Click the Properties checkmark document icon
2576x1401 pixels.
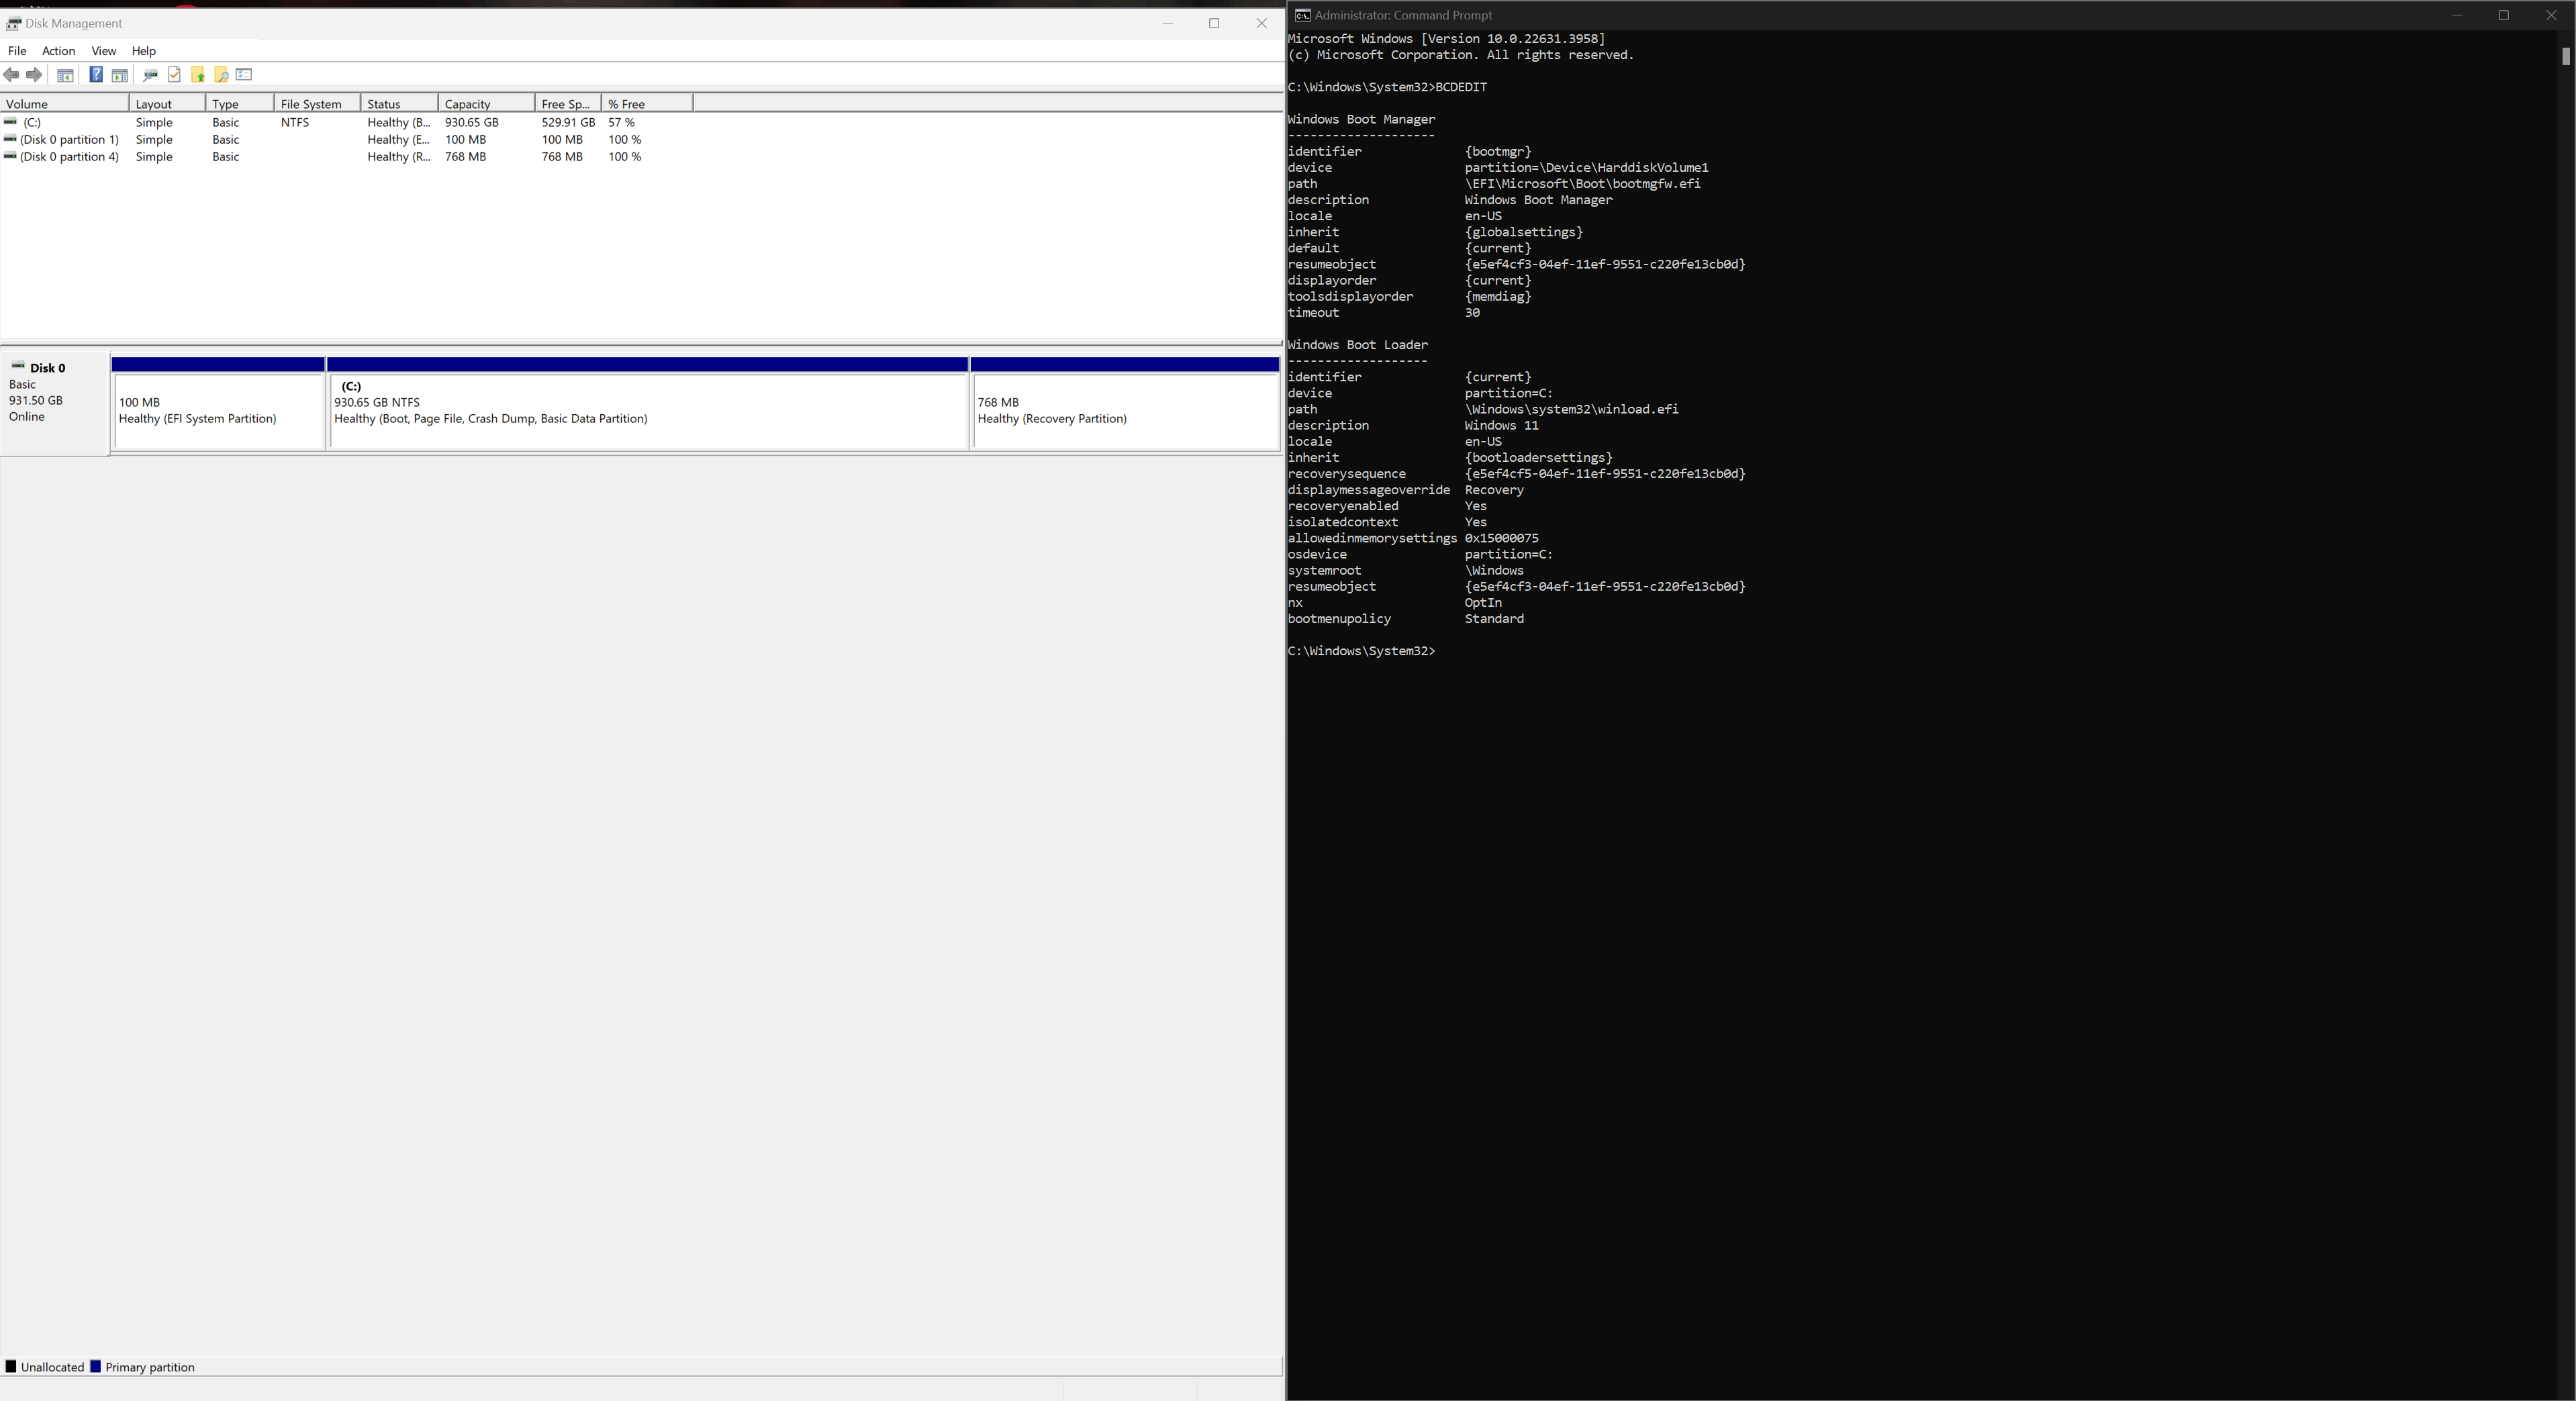[174, 75]
